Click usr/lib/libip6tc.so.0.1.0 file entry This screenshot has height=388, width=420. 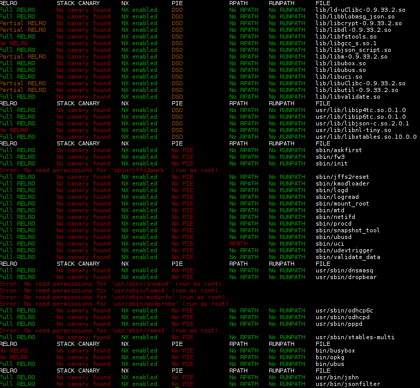(x=360, y=117)
